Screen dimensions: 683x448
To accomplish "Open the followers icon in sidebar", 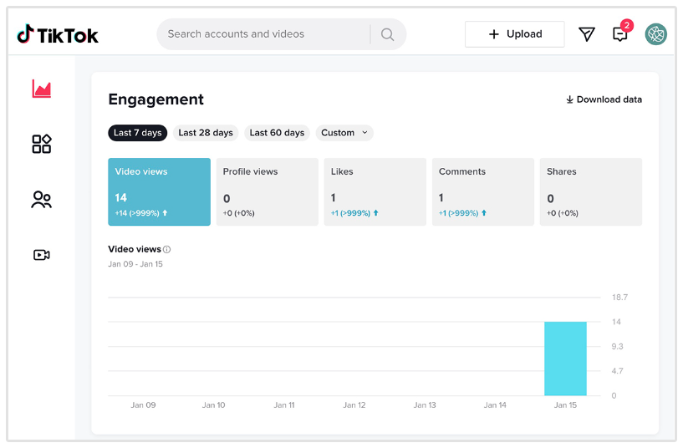I will [x=42, y=200].
